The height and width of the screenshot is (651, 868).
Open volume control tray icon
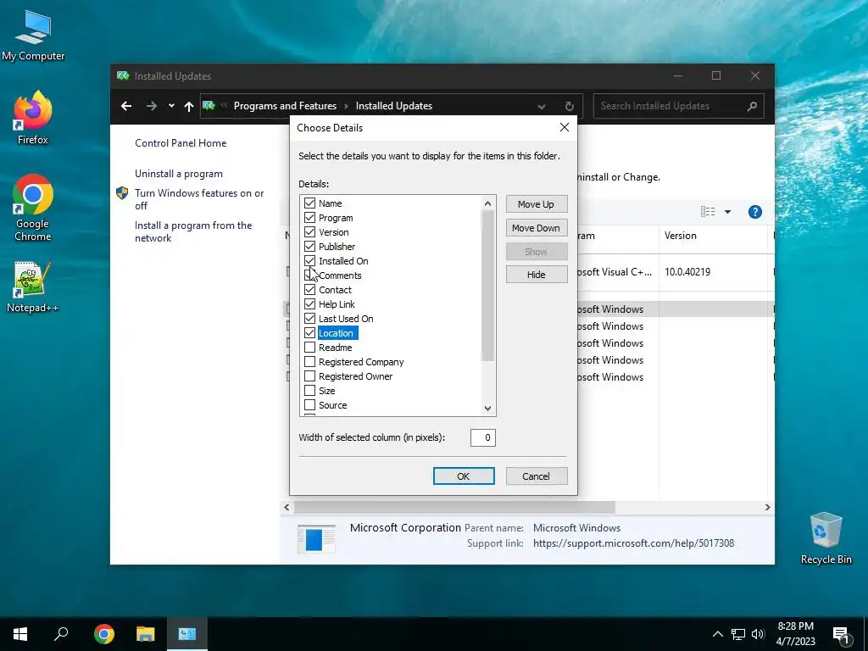pos(758,634)
